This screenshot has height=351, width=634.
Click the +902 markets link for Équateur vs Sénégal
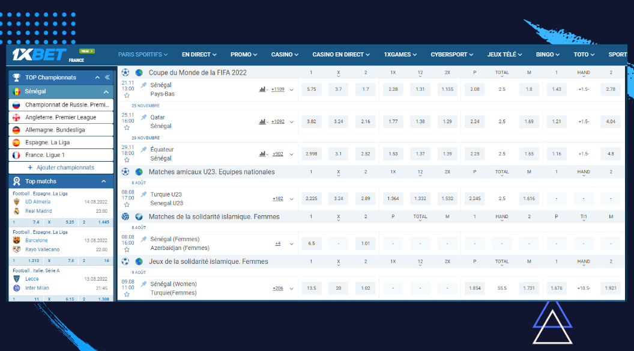pyautogui.click(x=278, y=154)
